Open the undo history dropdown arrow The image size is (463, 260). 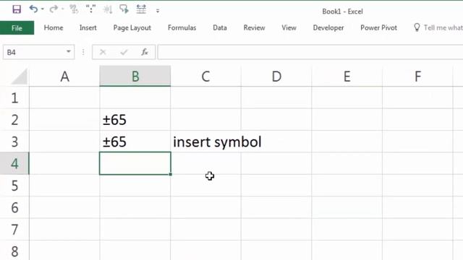point(43,9)
